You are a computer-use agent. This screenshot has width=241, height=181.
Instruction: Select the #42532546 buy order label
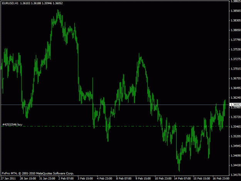pyautogui.click(x=12, y=124)
